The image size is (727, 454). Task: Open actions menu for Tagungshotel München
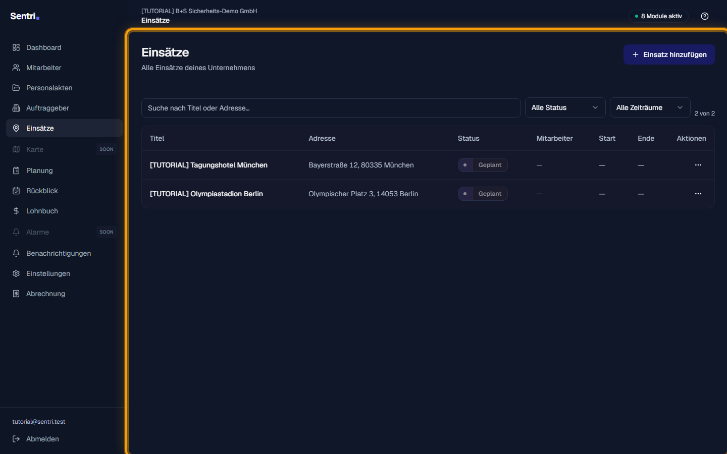click(x=698, y=165)
